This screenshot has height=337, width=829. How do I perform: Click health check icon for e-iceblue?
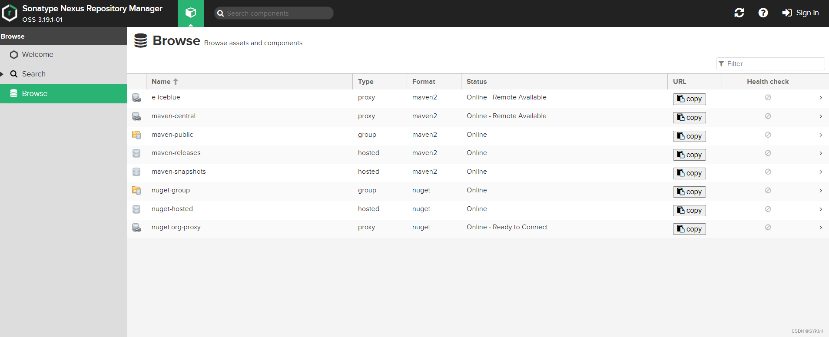pyautogui.click(x=768, y=97)
